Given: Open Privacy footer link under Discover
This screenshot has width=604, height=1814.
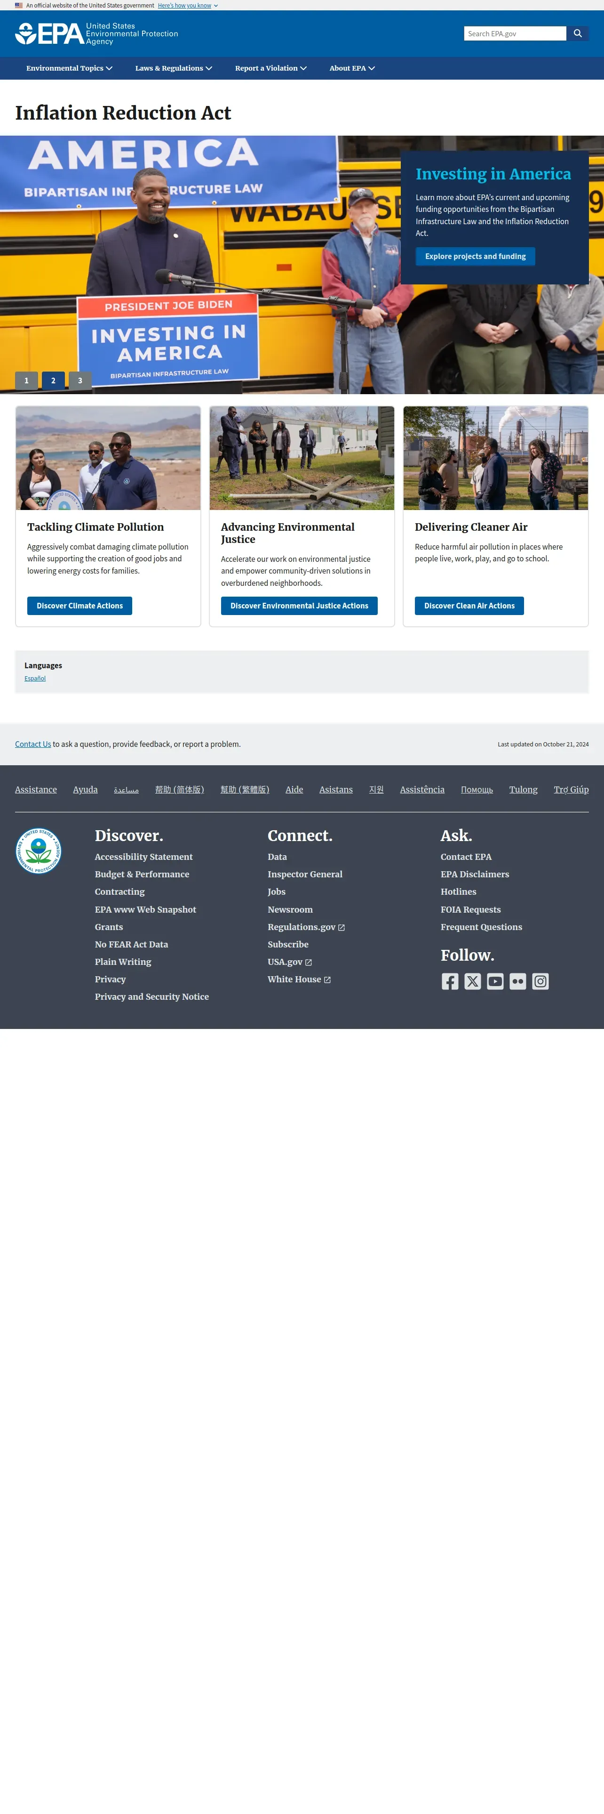Looking at the screenshot, I should [111, 980].
